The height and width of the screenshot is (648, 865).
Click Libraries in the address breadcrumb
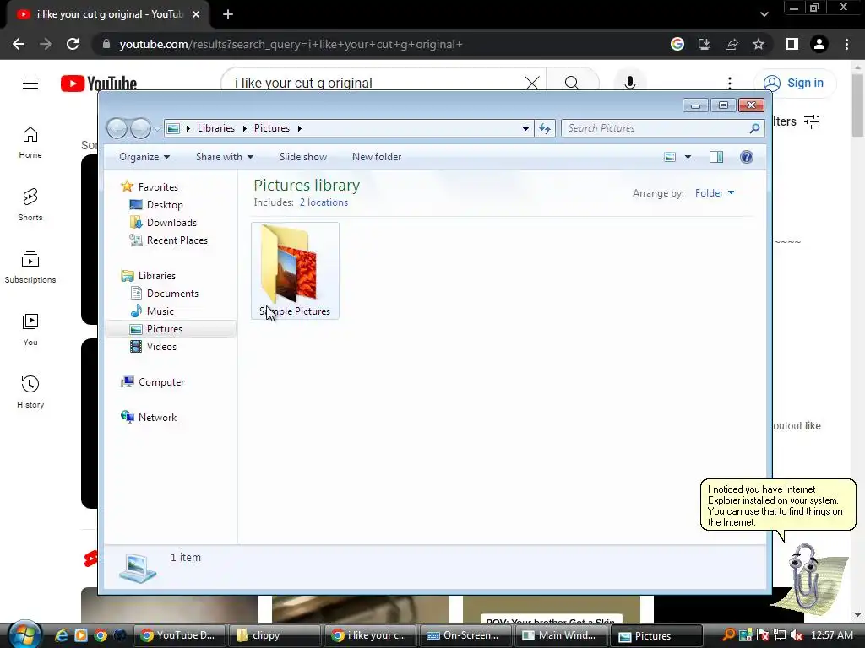[x=215, y=128]
